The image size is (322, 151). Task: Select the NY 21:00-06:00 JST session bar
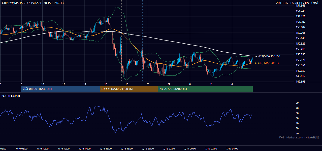coord(205,89)
